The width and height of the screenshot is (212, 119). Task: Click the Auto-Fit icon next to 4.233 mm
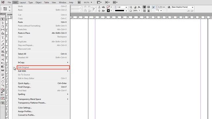pos(153,7)
